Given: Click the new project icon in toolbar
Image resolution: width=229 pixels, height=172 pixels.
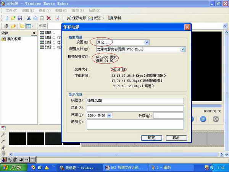Looking at the screenshot, I should [6, 18].
